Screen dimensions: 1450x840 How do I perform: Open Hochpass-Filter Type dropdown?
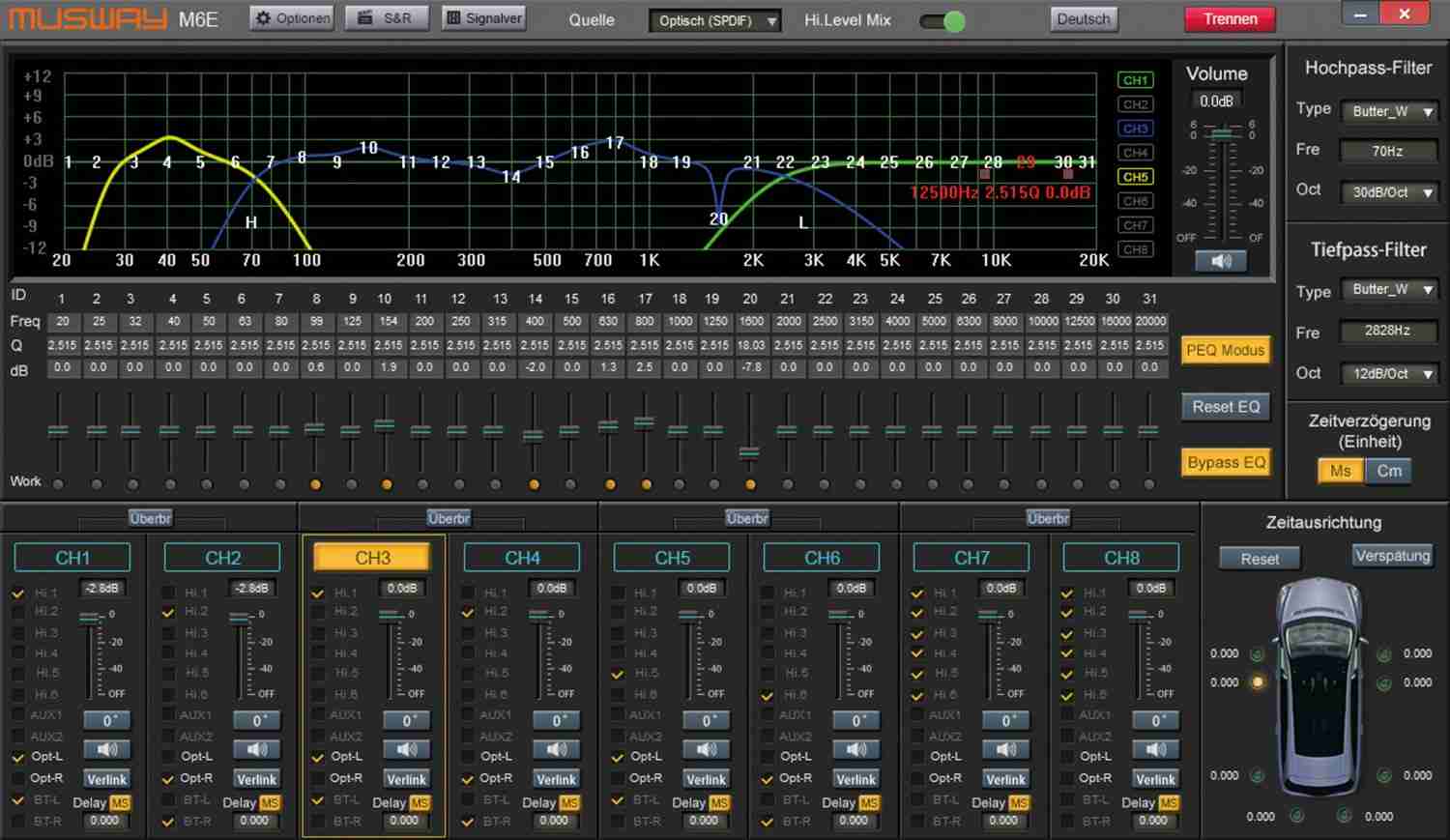coord(1389,111)
